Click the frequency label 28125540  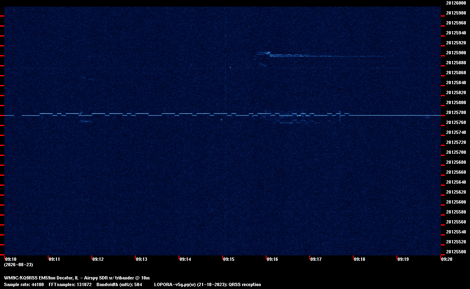tap(456, 231)
